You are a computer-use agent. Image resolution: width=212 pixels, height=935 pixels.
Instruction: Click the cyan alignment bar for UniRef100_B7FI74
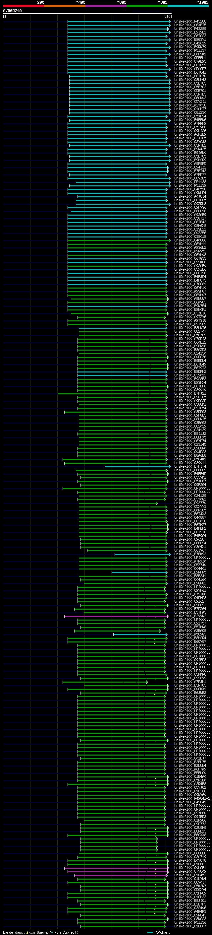point(137,467)
